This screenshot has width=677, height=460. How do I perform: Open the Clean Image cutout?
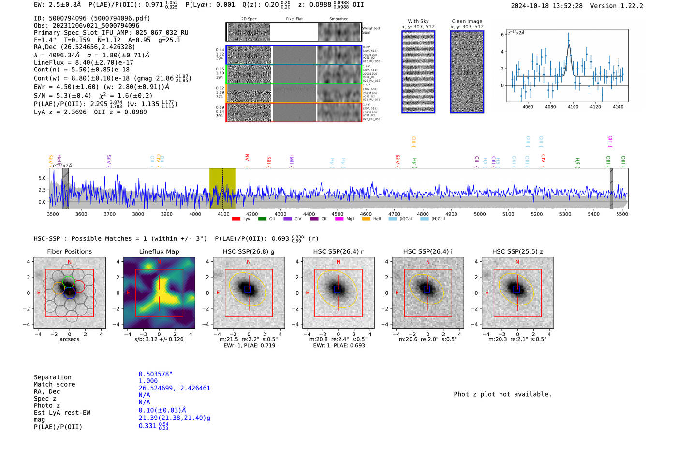pyautogui.click(x=467, y=72)
